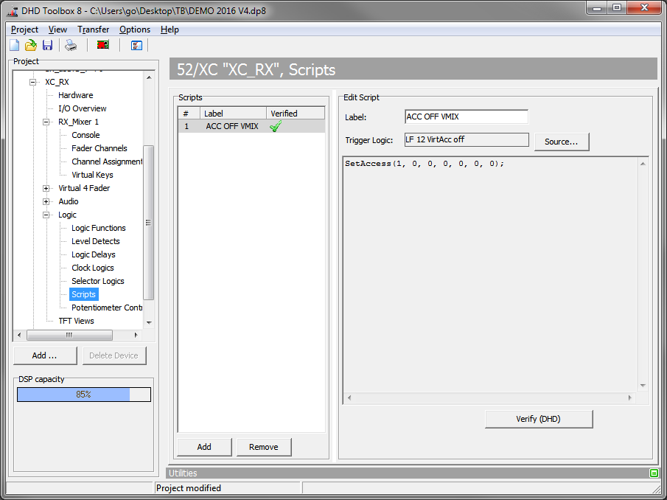The height and width of the screenshot is (500, 667).
Task: Collapse the Logic tree node
Action: 46,215
